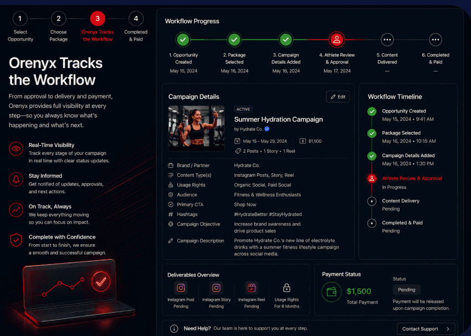Click the Usage Rights row icon
This screenshot has width=471, height=336.
[171, 185]
